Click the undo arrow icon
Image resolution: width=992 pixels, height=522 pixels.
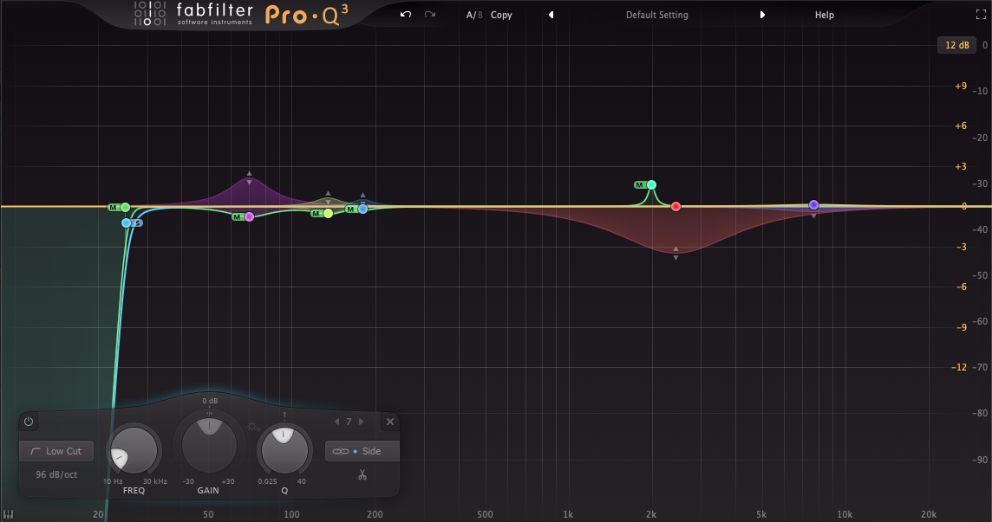[x=404, y=14]
